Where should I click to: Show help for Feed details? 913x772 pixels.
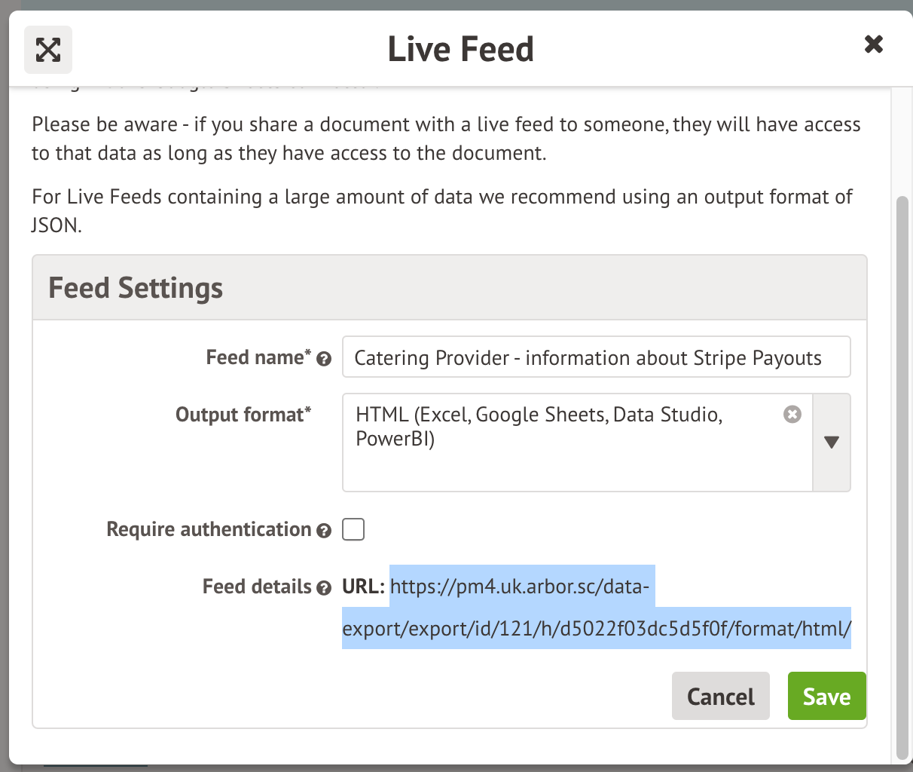tap(324, 588)
